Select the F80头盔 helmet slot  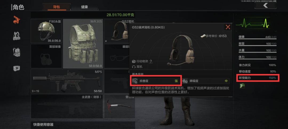46,31
